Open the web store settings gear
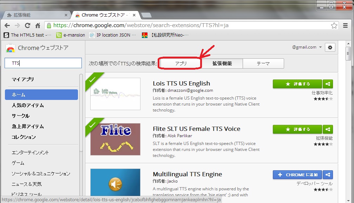Image resolution: width=354 pixels, height=203 pixels. click(330, 47)
